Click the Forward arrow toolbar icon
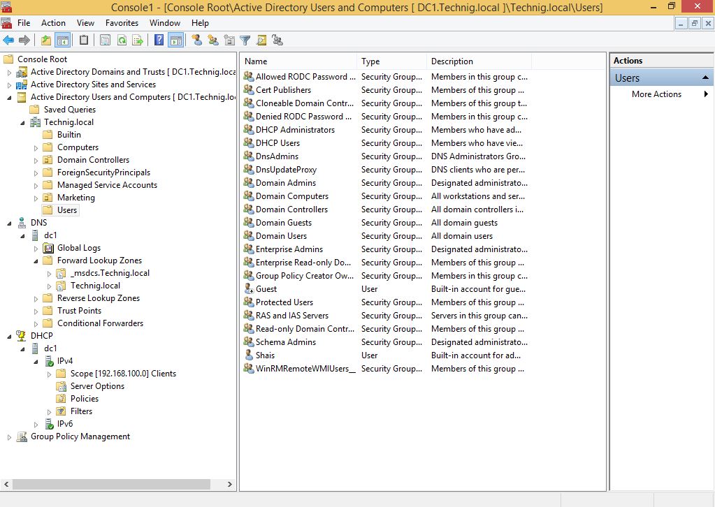The width and height of the screenshot is (715, 507). point(24,40)
